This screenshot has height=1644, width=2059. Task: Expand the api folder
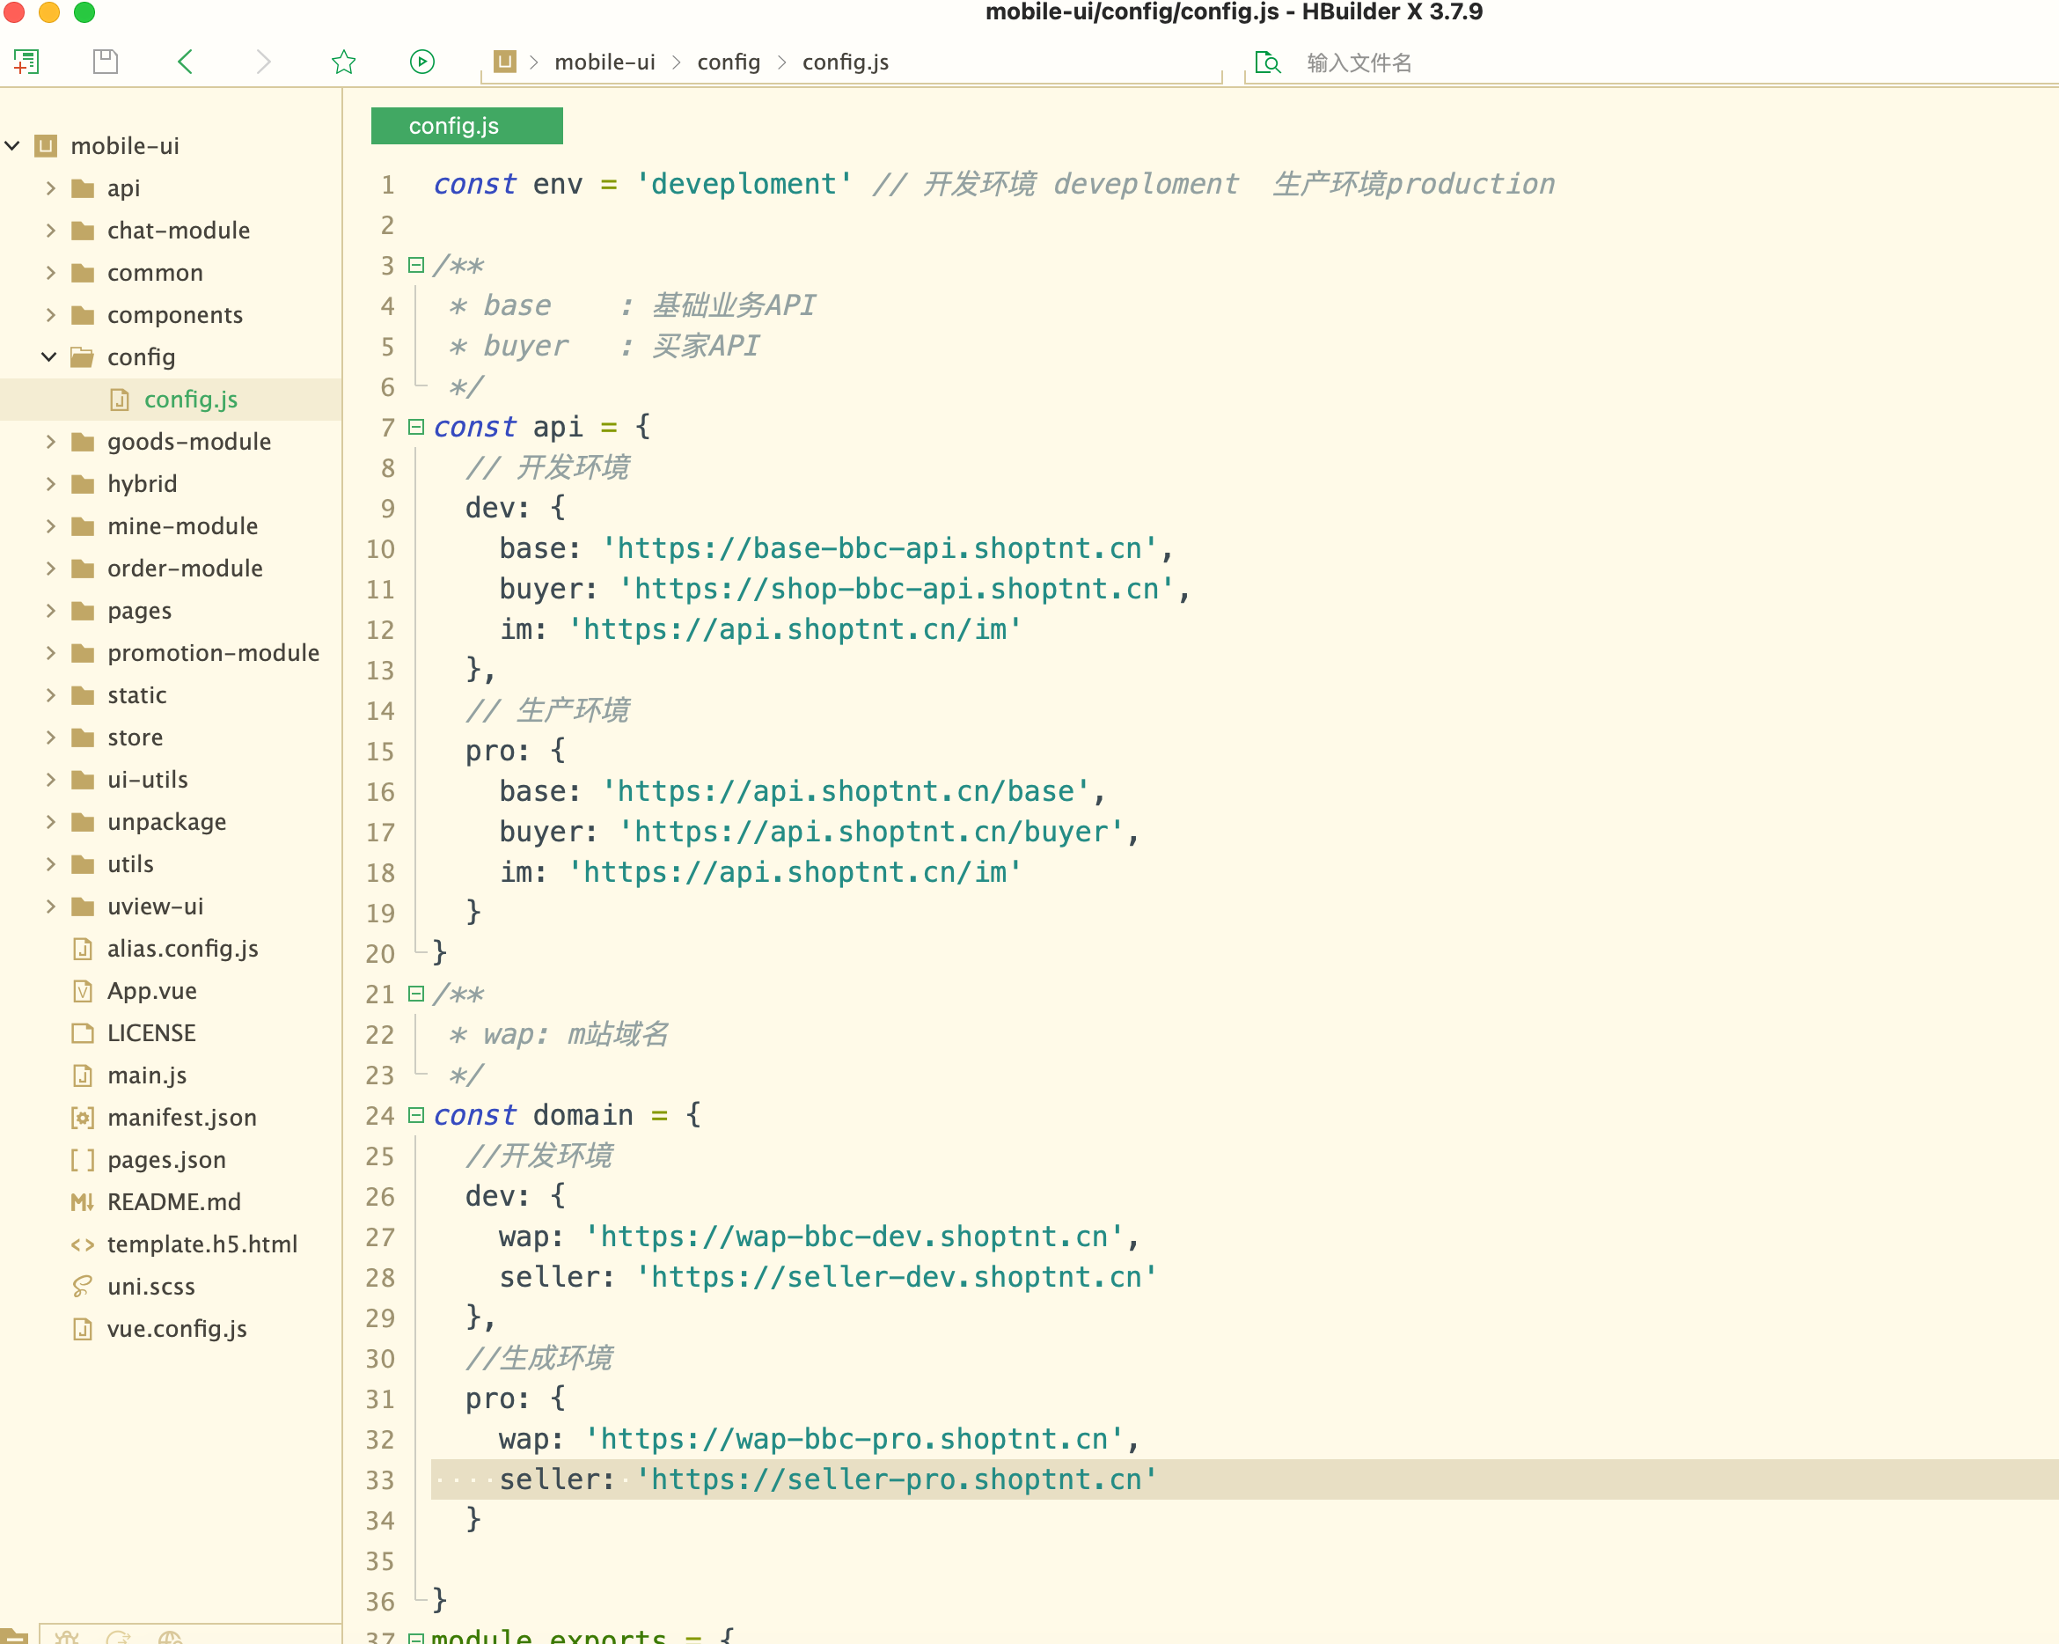click(51, 188)
